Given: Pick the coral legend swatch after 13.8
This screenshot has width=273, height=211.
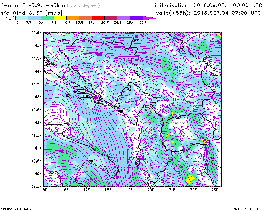Looking at the screenshot, I should coord(86,18).
